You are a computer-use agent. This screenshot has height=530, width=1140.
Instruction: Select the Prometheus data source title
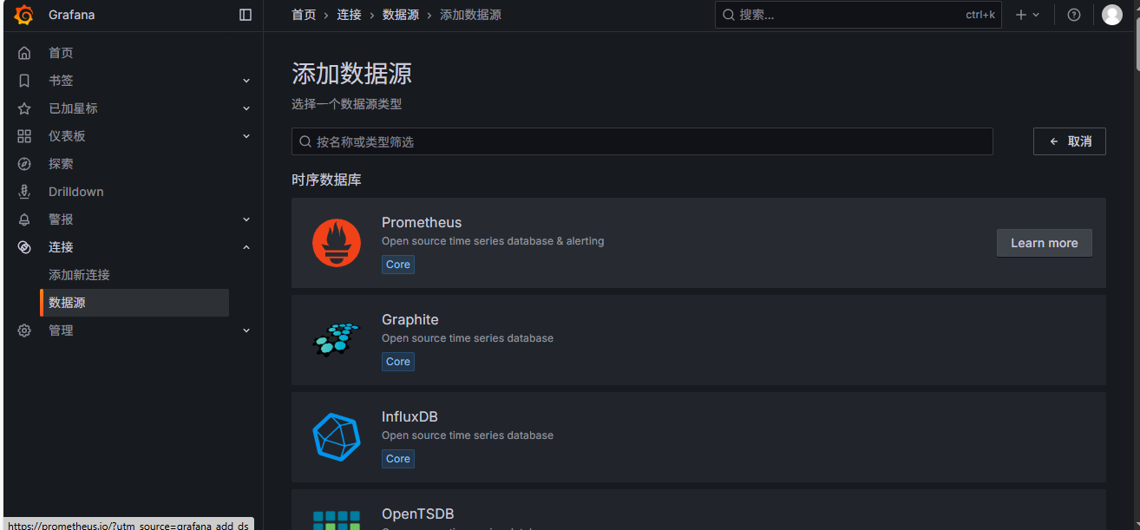422,223
